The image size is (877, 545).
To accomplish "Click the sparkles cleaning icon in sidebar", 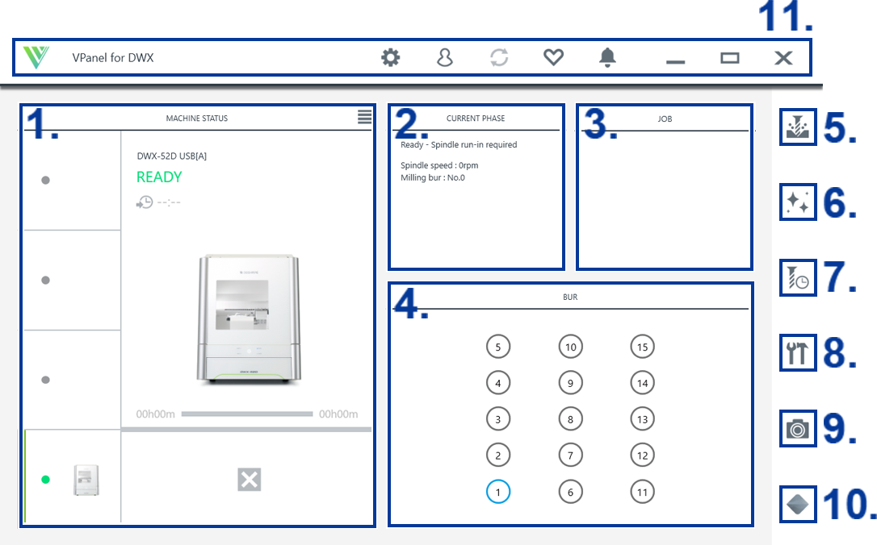I will tap(798, 202).
